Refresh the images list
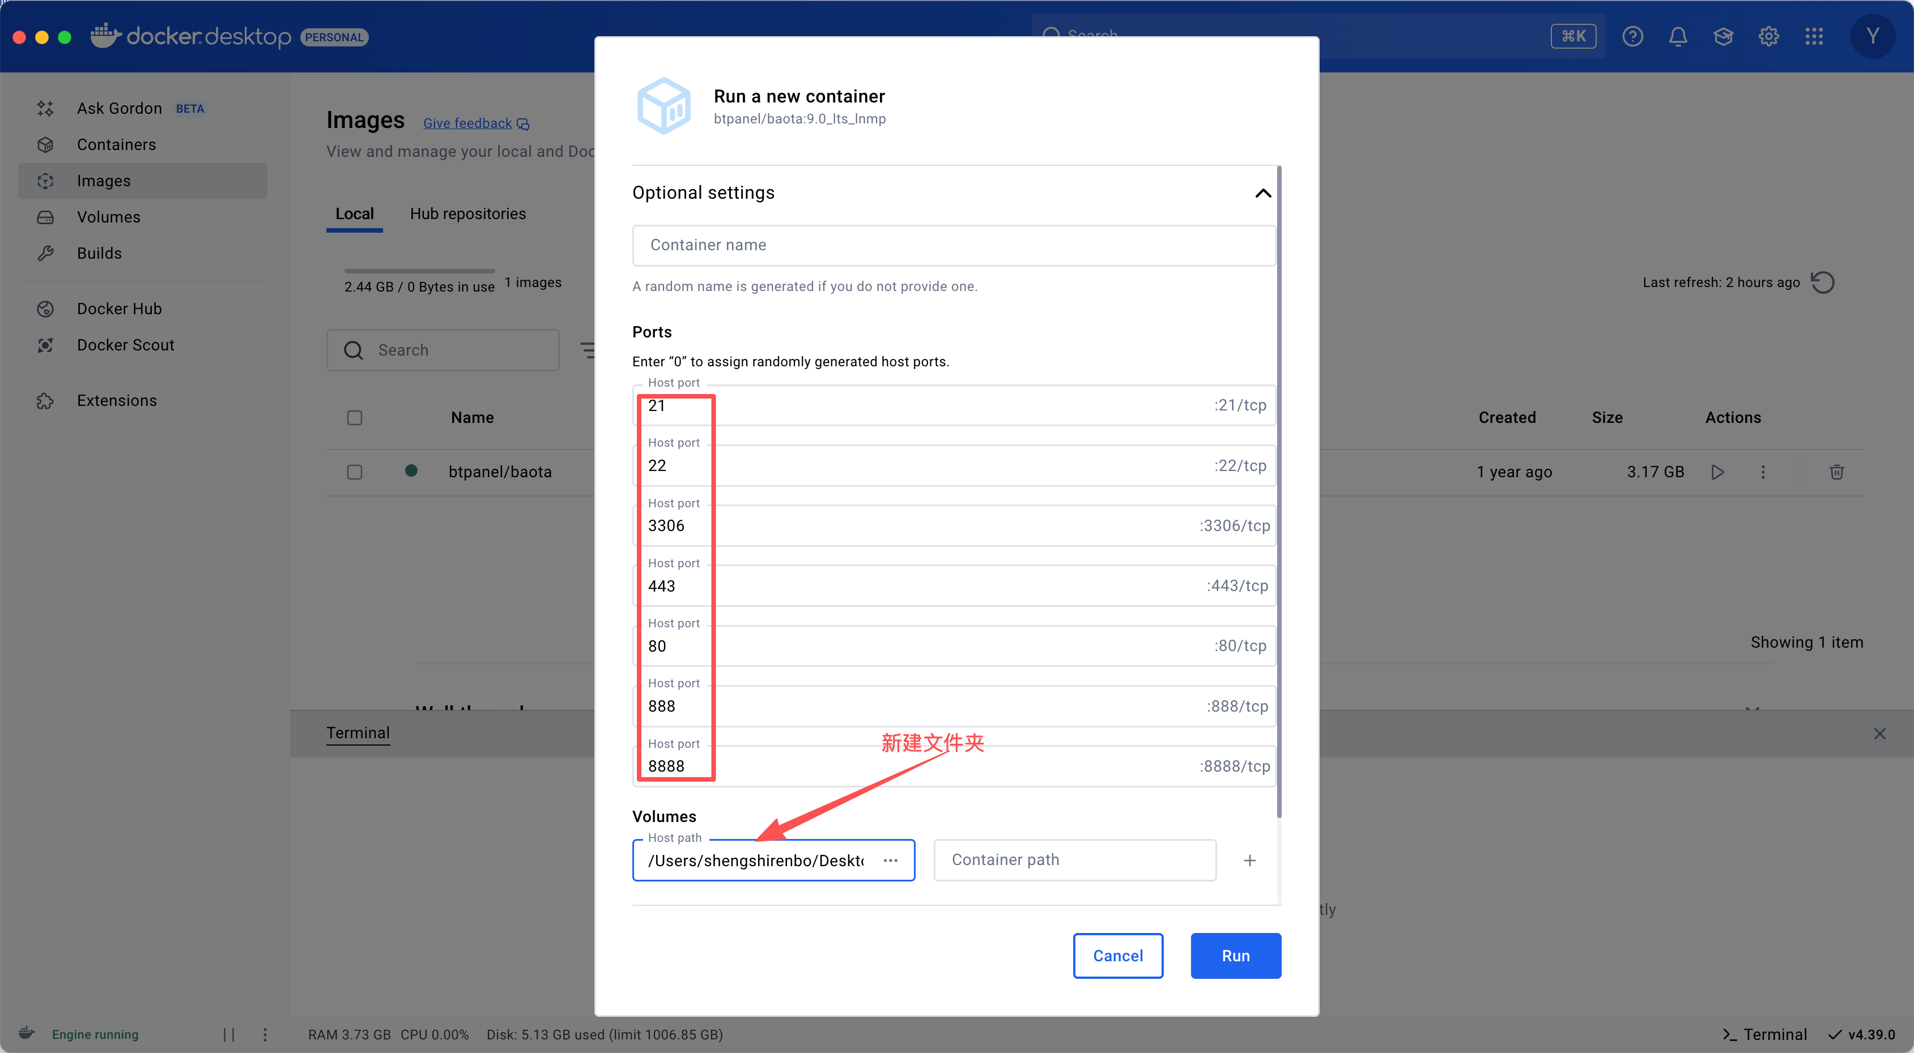1914x1053 pixels. [1823, 282]
